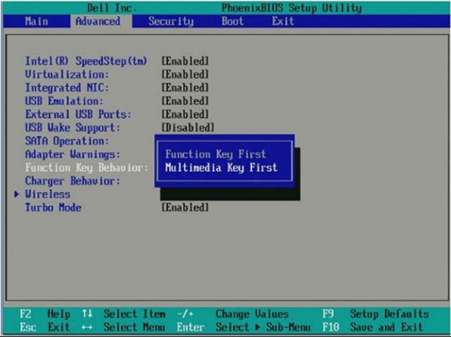Switch to the Security tab
Viewport: 451px width, 337px height.
pyautogui.click(x=171, y=21)
